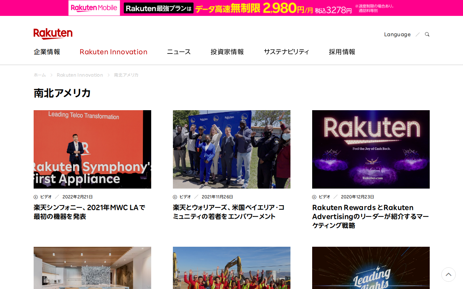Open the Leading Lights thumbnail
Screen dimensions: 463x289
(x=371, y=268)
